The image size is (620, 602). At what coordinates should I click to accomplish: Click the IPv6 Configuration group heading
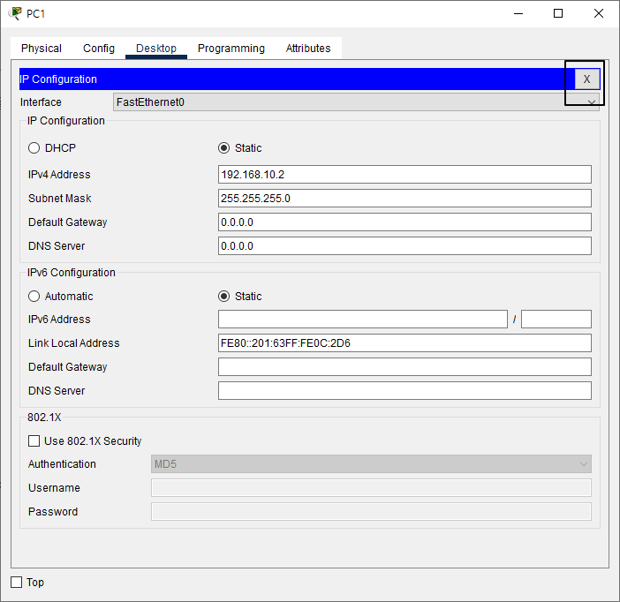click(72, 273)
